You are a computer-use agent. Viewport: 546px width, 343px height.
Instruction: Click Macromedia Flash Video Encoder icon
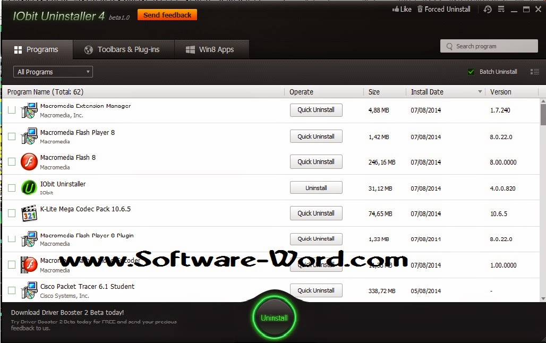[29, 265]
